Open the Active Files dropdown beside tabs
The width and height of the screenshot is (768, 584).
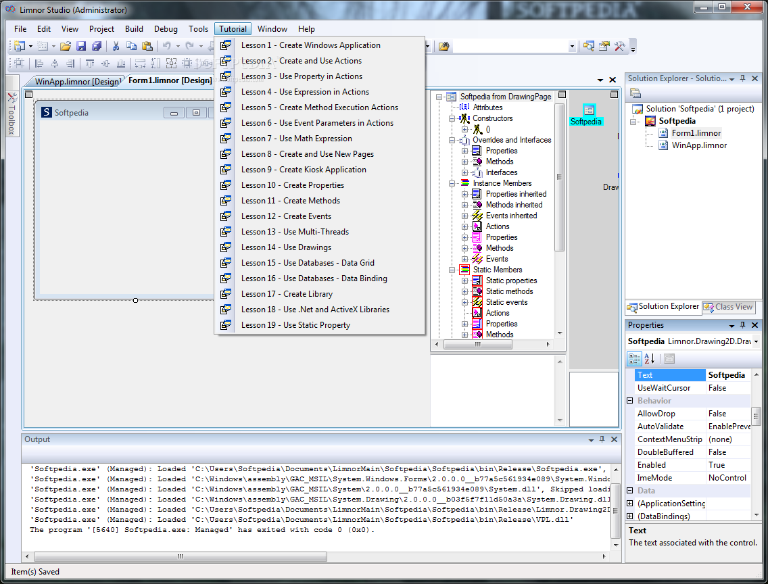tap(600, 80)
